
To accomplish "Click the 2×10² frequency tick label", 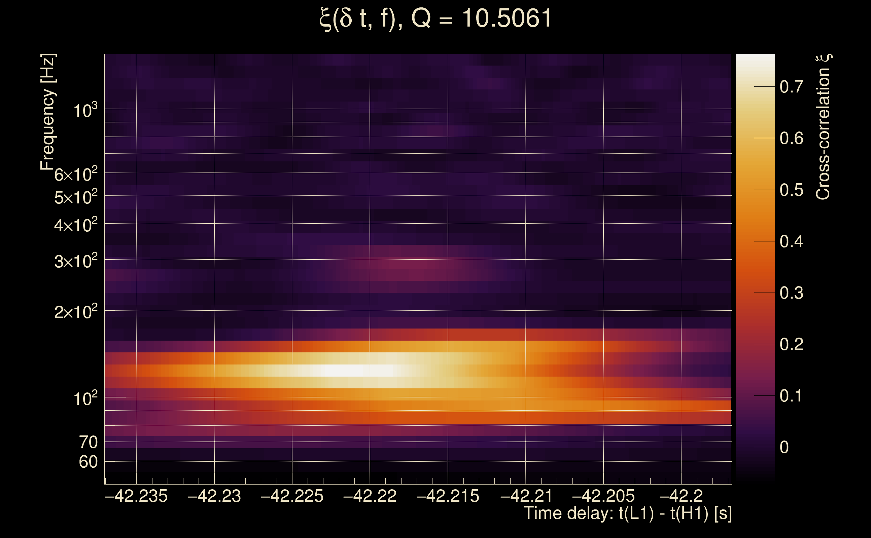I will pos(76,312).
